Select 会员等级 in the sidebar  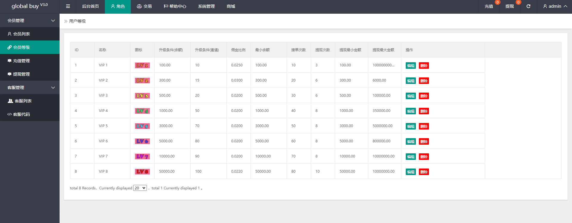tap(30, 47)
